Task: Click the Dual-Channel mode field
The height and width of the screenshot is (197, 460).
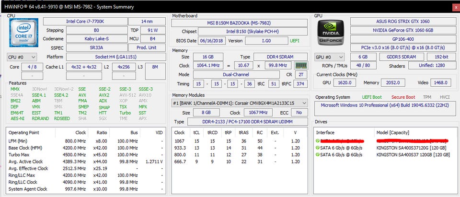Action: (x=236, y=75)
